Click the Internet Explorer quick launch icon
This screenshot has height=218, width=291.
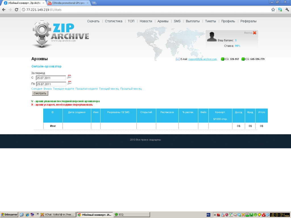click(x=27, y=215)
